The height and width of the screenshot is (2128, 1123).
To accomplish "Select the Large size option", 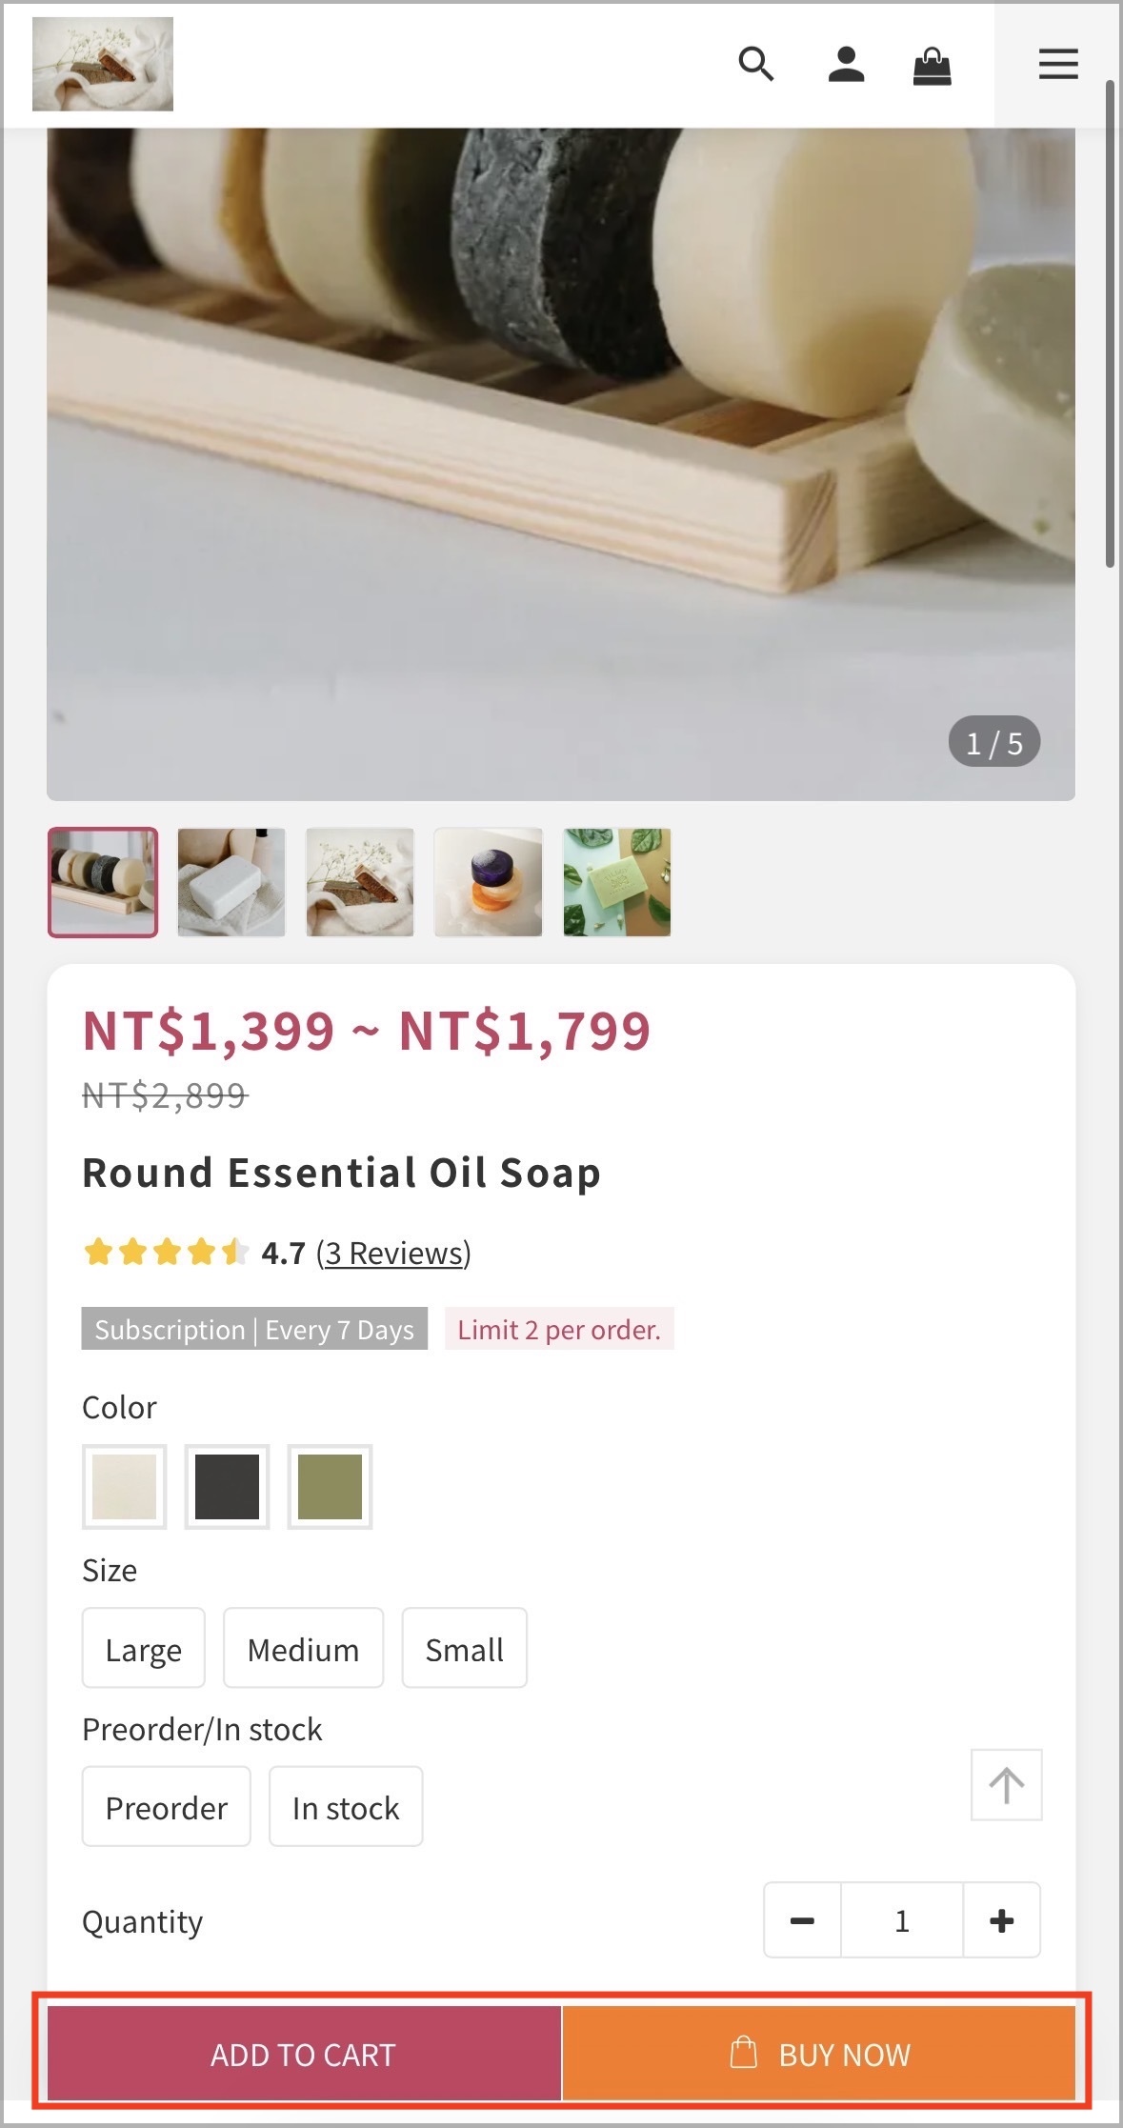I will click(144, 1648).
